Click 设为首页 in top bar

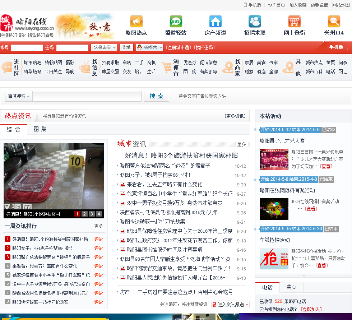coord(276,5)
